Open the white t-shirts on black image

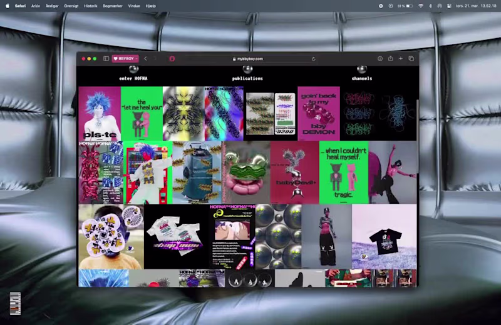pos(177,237)
